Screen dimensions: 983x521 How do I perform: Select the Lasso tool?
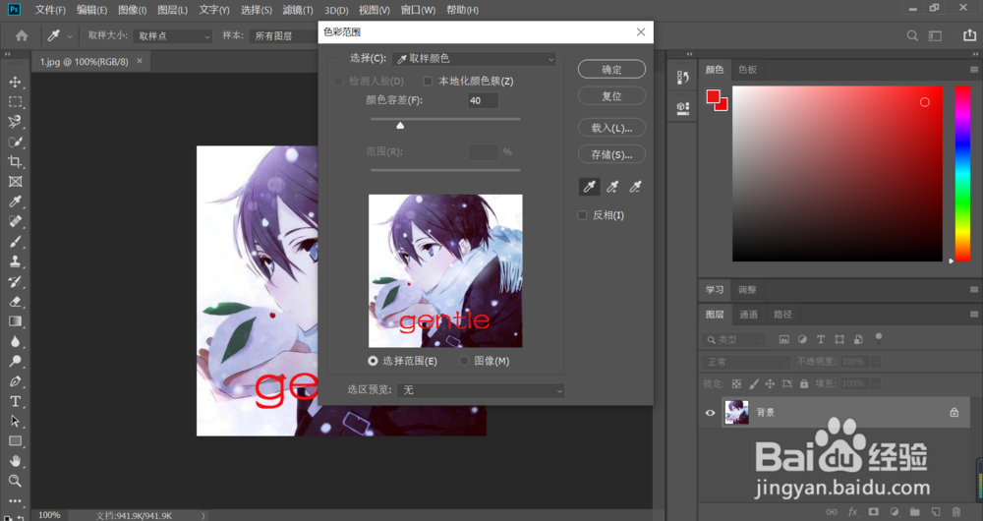15,122
